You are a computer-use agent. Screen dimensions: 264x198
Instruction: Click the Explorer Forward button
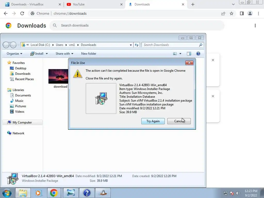[13, 45]
